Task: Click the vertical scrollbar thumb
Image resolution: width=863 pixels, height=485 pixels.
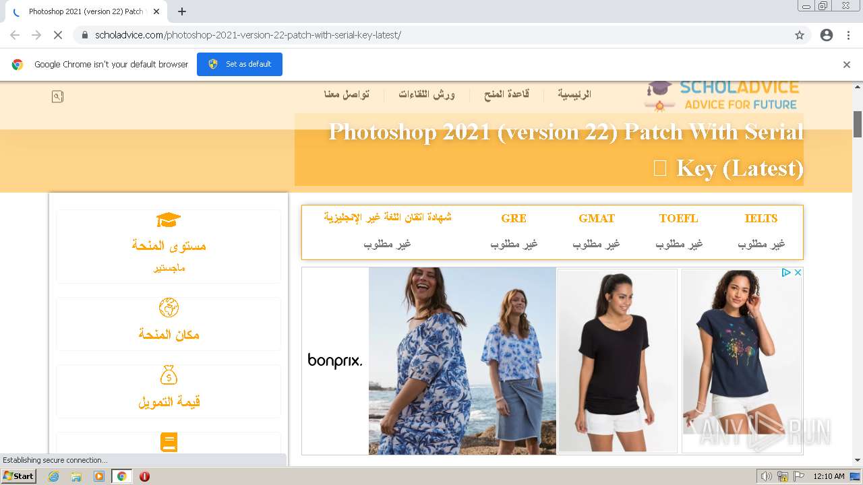Action: (x=858, y=124)
